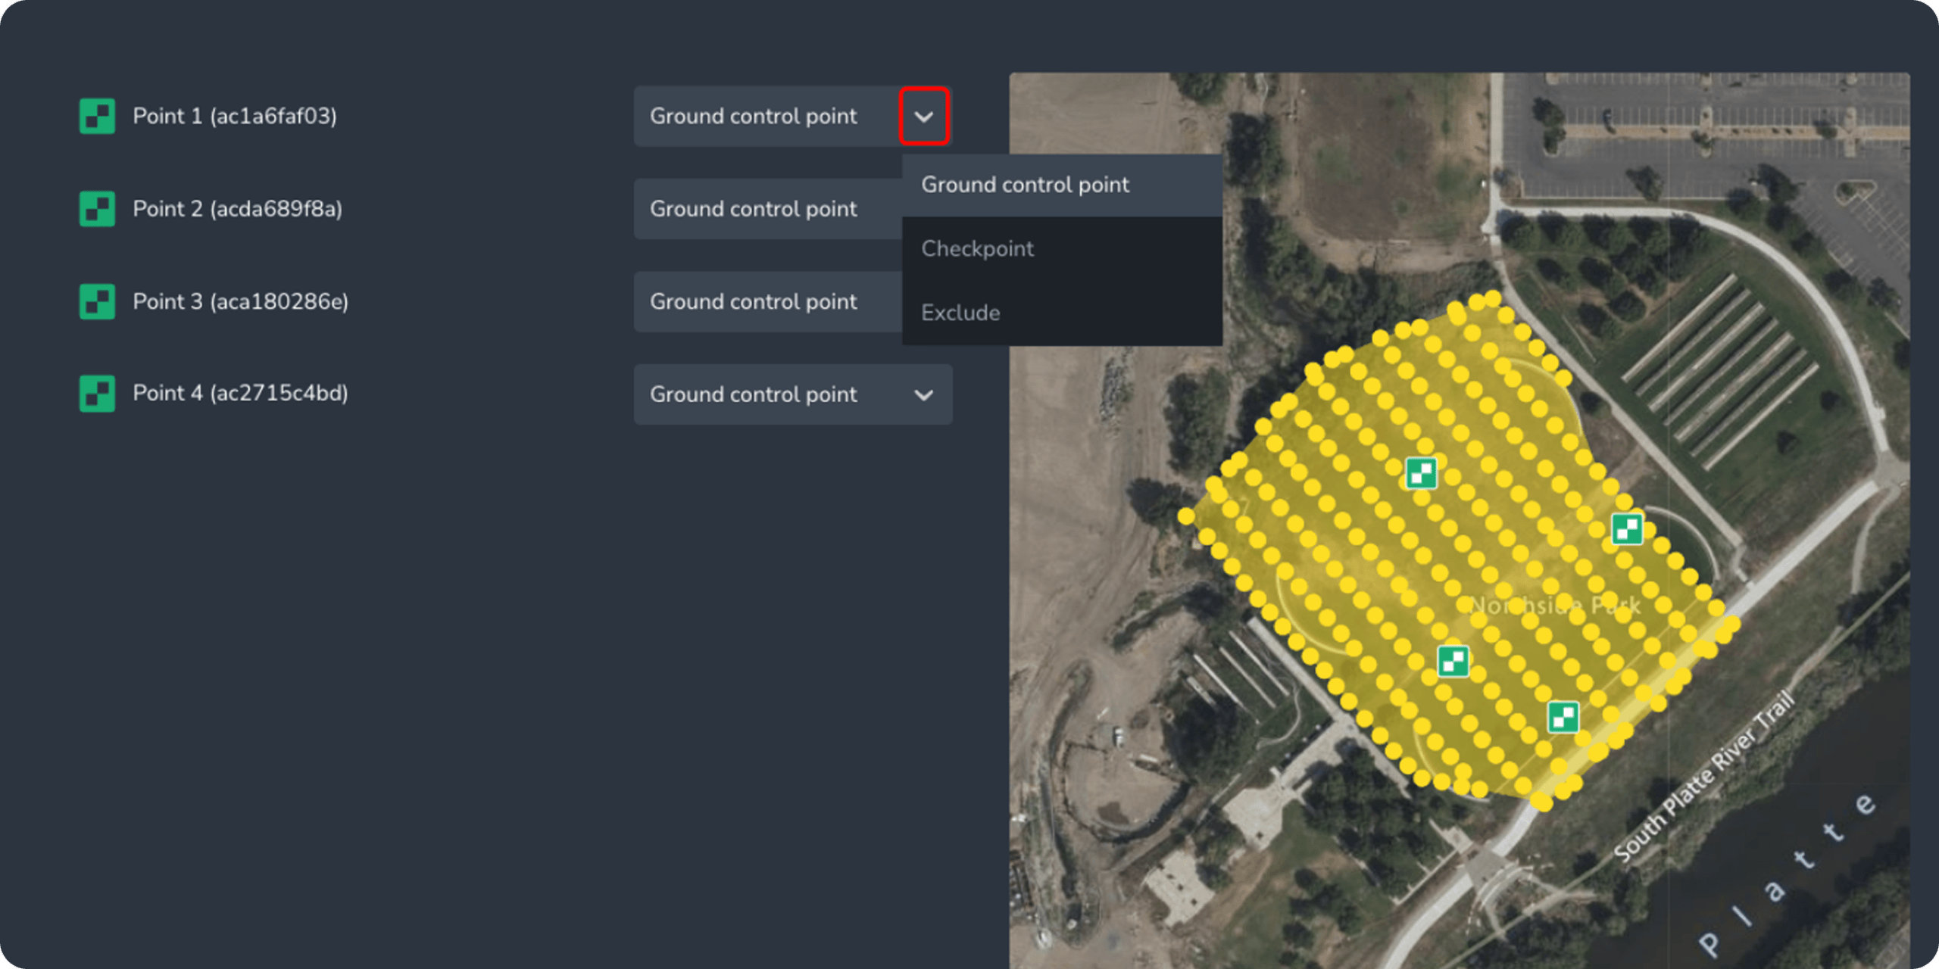
Task: Click the Point 4 (ac2715c4bd) label
Action: [x=241, y=394]
